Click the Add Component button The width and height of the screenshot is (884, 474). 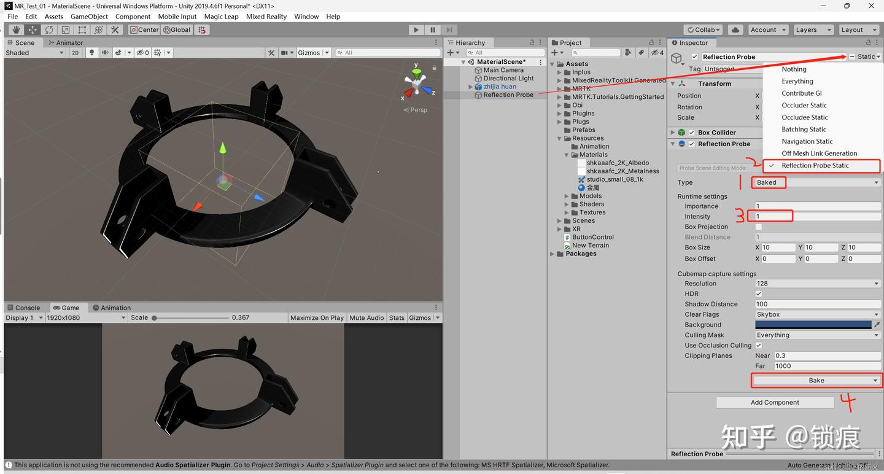(775, 403)
